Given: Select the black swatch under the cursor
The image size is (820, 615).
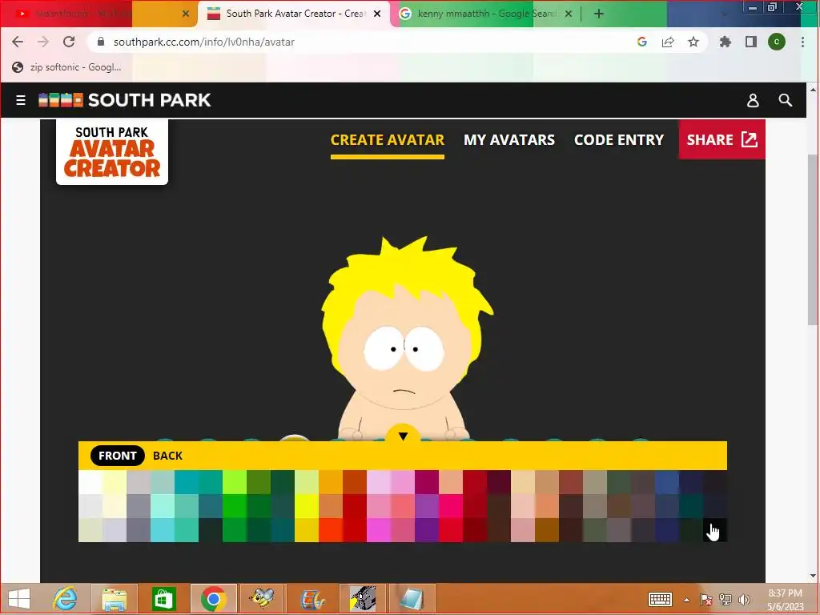Looking at the screenshot, I should (715, 530).
